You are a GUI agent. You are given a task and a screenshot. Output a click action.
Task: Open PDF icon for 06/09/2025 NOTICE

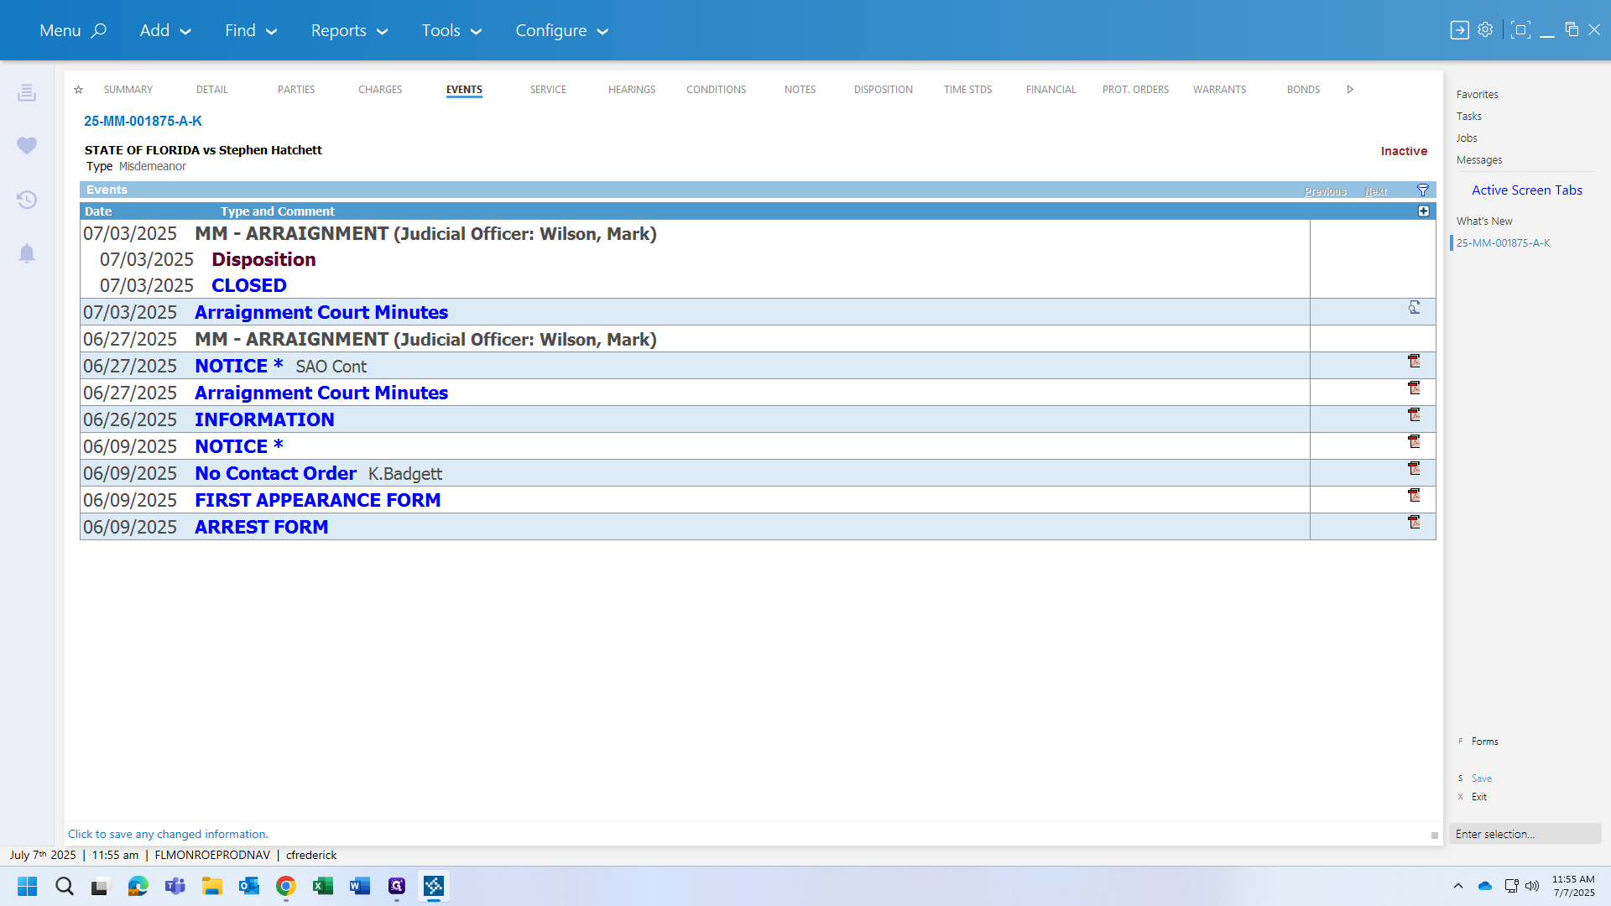click(1414, 441)
